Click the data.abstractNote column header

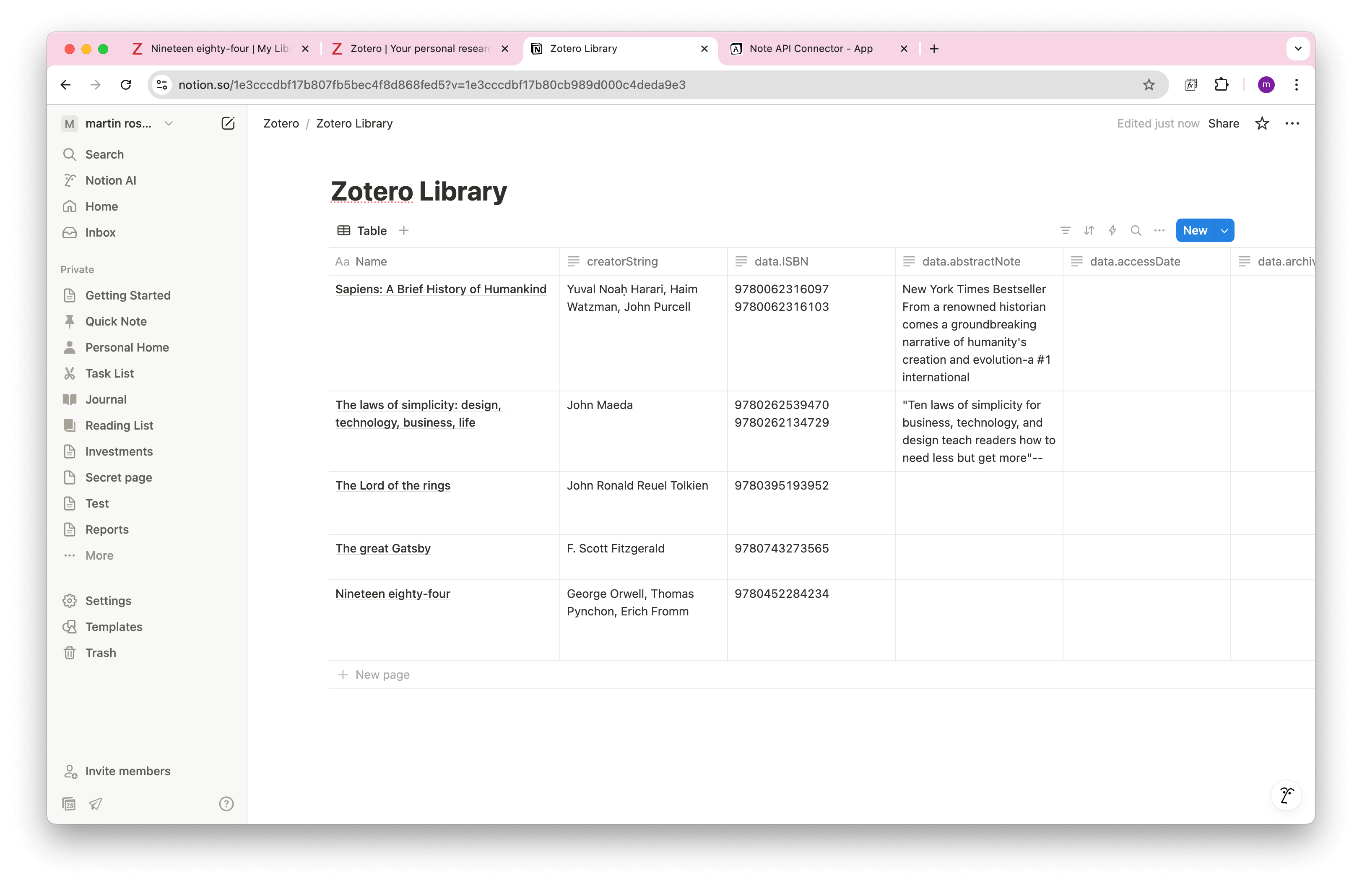(979, 262)
